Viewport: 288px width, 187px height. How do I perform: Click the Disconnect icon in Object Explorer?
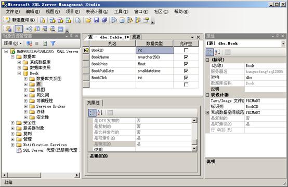click(x=29, y=44)
